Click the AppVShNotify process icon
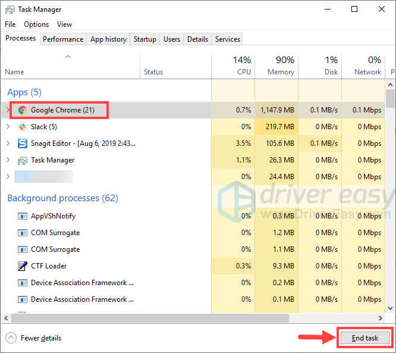Image resolution: width=396 pixels, height=353 pixels. click(23, 217)
